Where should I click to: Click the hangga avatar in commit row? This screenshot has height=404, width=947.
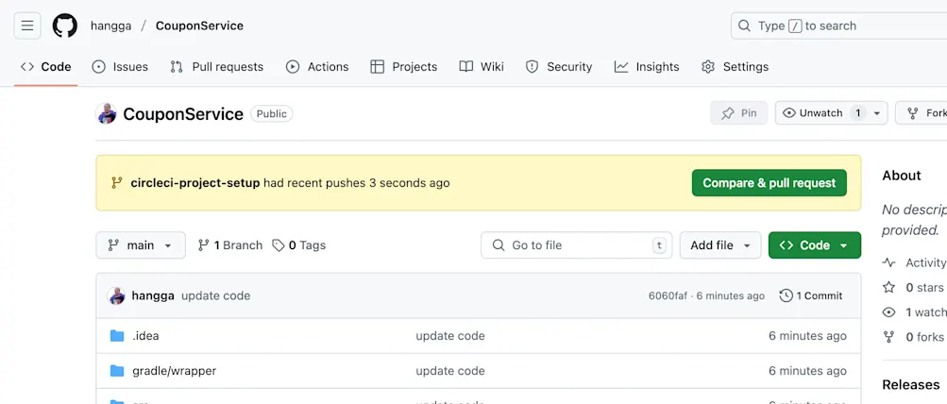point(116,295)
